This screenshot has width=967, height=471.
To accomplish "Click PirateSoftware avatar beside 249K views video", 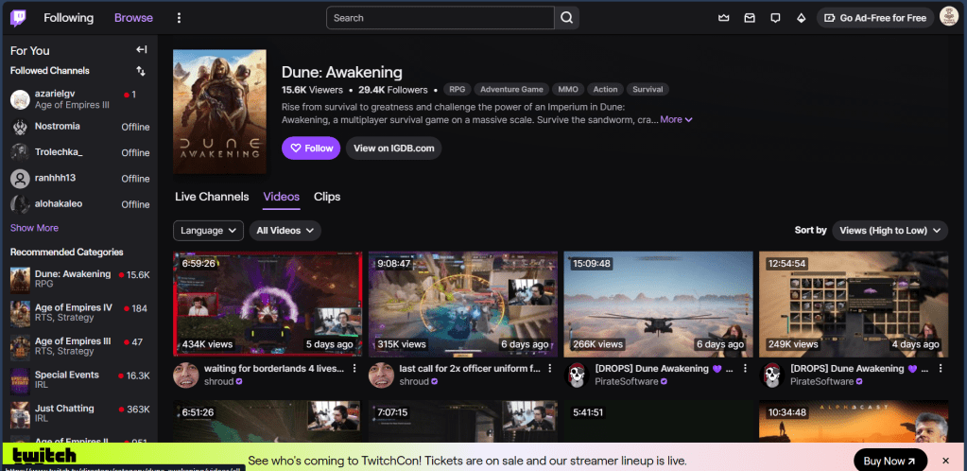I will [x=772, y=375].
